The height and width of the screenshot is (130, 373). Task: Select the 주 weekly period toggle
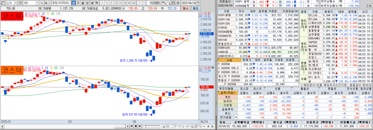(78, 3)
